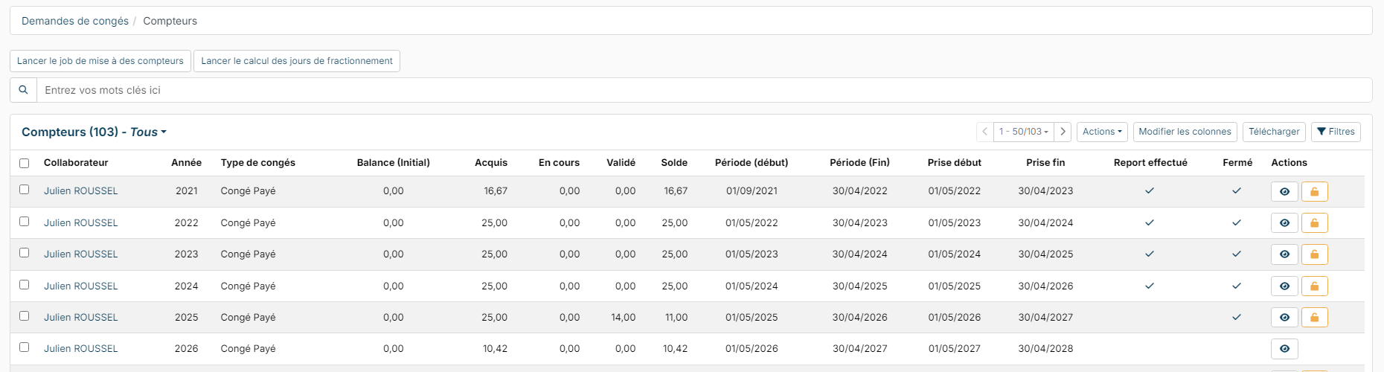
Task: Open the 1 - 50/103 pagination dropdown
Action: [1024, 132]
